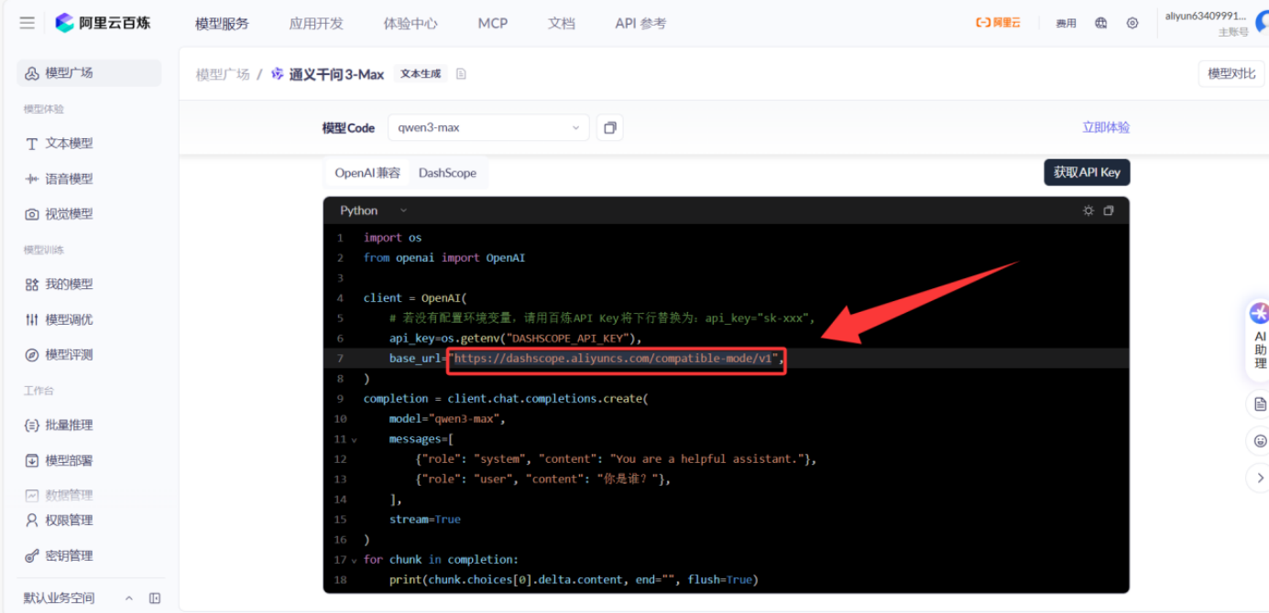This screenshot has height=613, width=1269.
Task: Open the API 参考 top menu
Action: tap(640, 24)
